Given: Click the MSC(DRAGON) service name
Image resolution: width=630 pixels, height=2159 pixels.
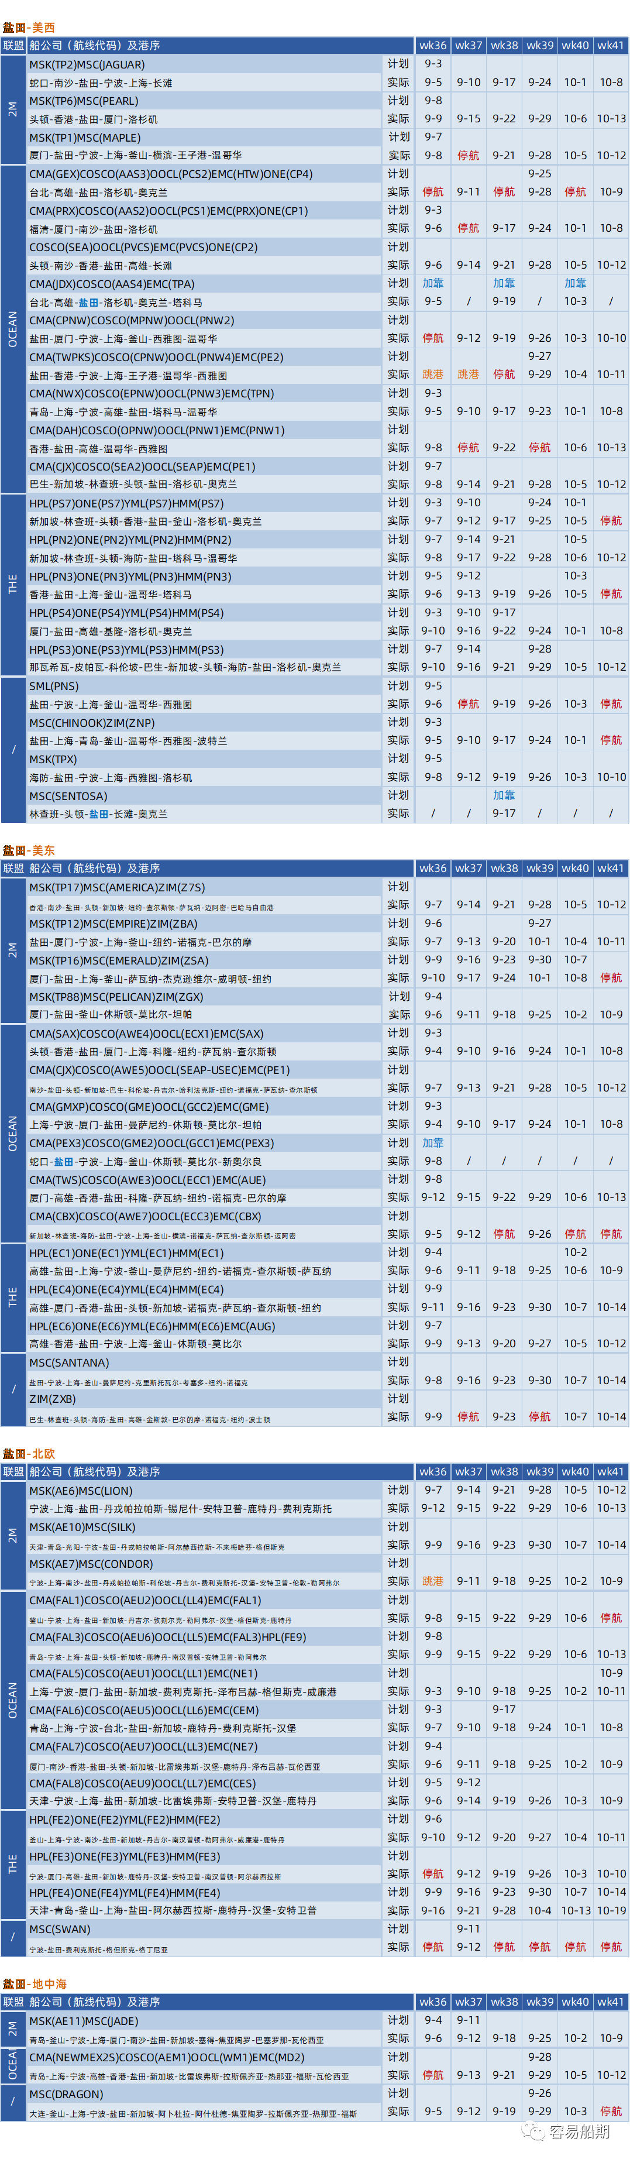Looking at the screenshot, I should [66, 2093].
